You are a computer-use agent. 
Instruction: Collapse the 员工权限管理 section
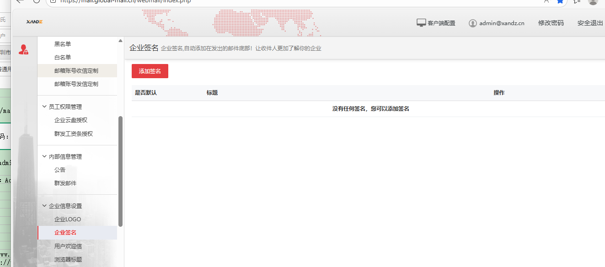44,107
